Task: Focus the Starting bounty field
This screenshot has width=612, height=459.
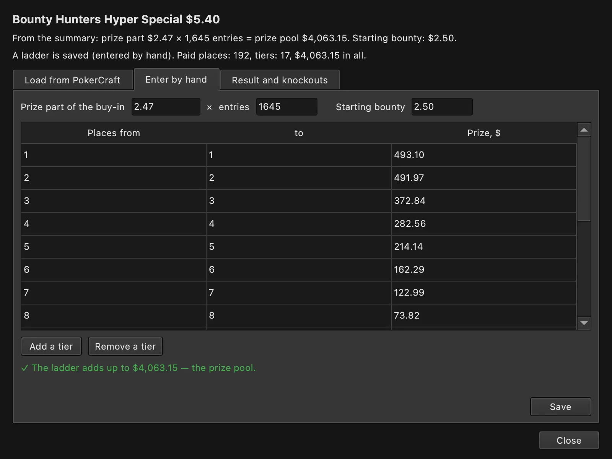Action: pos(442,107)
